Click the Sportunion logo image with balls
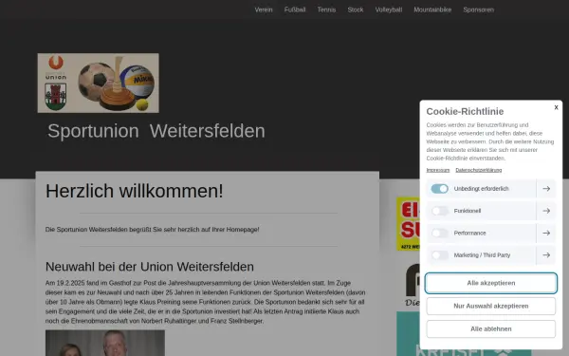Viewport: 569px width, 356px height. click(x=98, y=83)
